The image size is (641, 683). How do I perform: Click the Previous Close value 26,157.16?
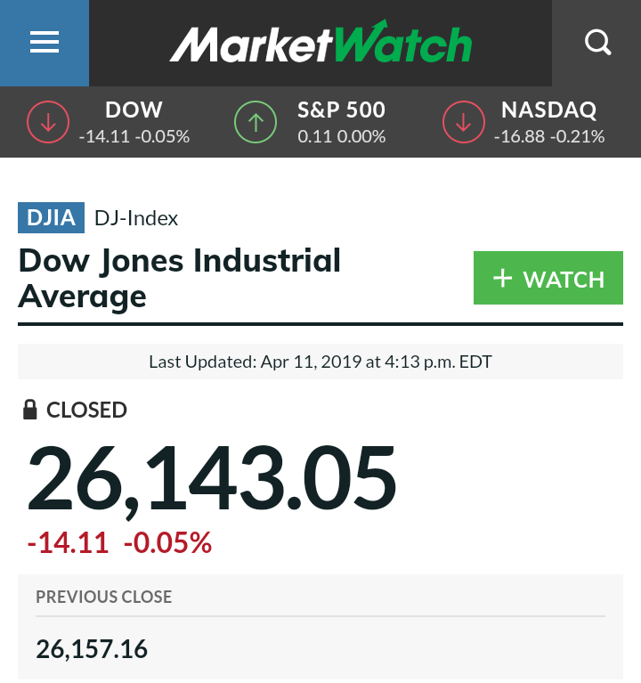(92, 649)
